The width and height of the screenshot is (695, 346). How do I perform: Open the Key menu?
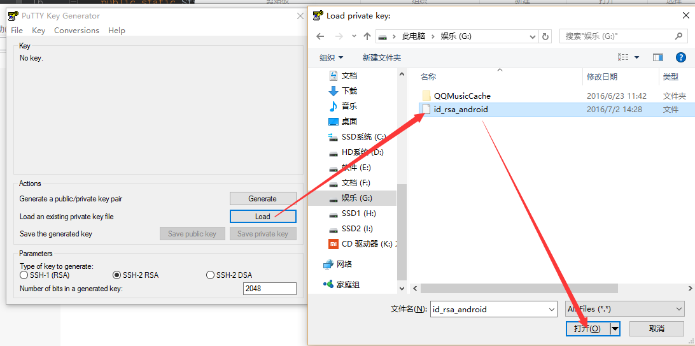[39, 30]
